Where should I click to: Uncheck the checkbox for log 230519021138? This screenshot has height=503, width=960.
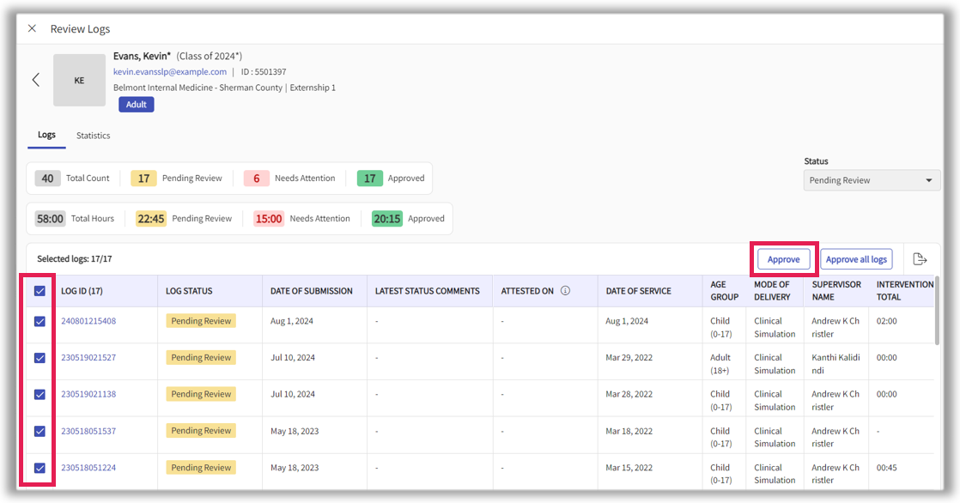(x=39, y=394)
